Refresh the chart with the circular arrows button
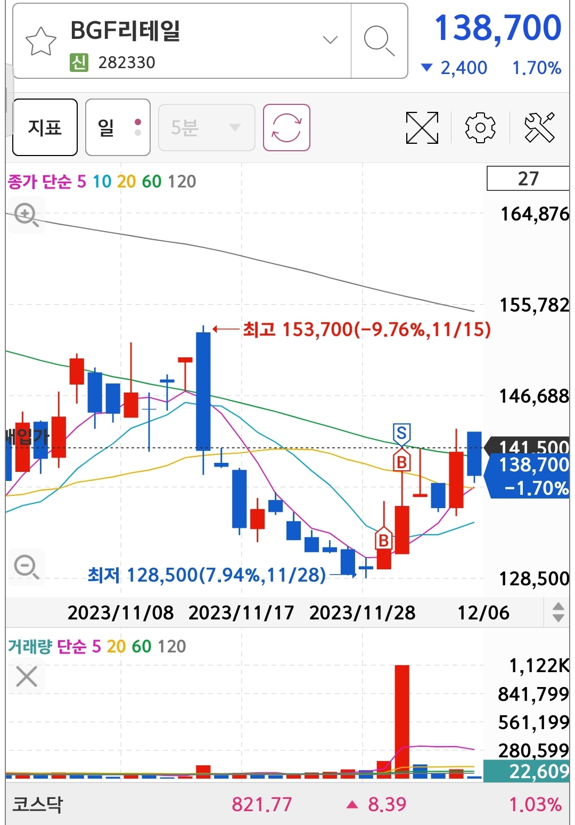Viewport: 575px width, 825px height. [x=286, y=127]
